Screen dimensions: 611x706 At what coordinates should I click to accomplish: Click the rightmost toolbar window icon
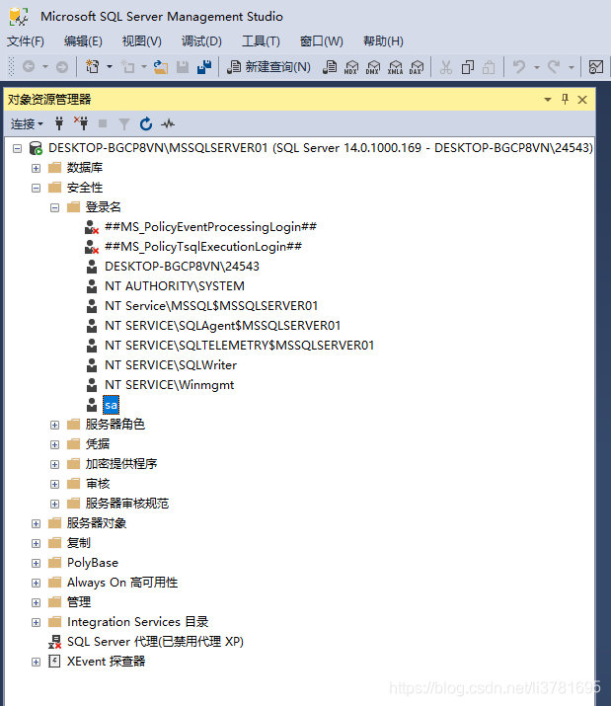point(596,67)
